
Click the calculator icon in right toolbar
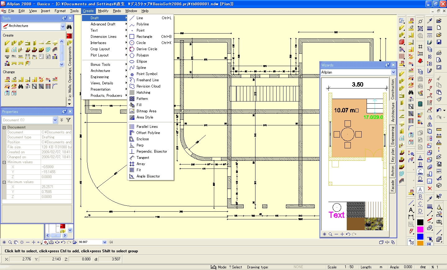pos(420,104)
